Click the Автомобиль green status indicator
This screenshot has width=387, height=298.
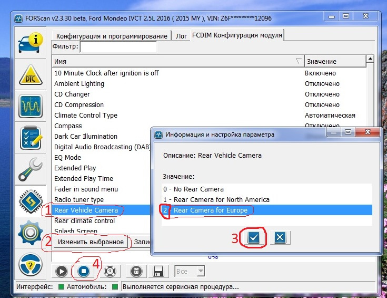[115, 287]
